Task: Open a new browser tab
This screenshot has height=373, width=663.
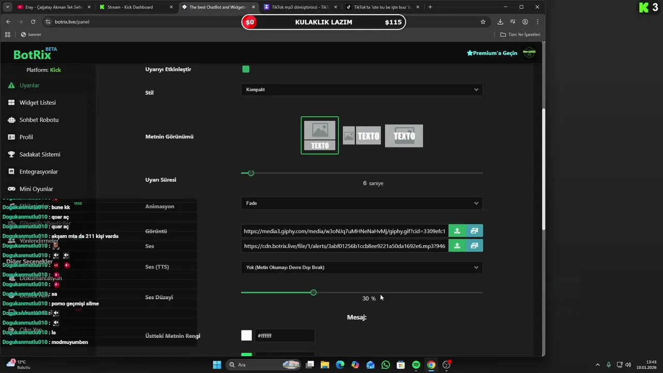Action: point(430,7)
